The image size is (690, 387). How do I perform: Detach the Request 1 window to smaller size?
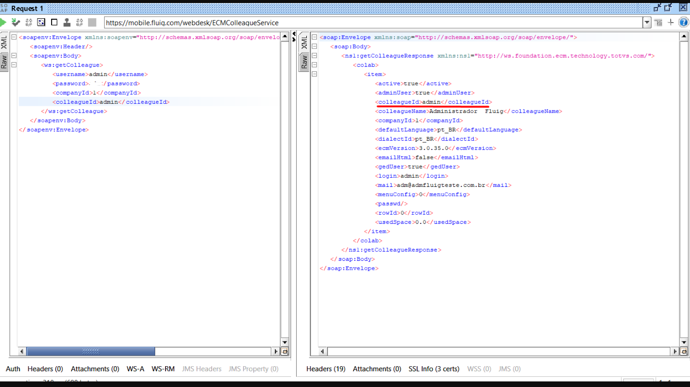pyautogui.click(x=658, y=8)
